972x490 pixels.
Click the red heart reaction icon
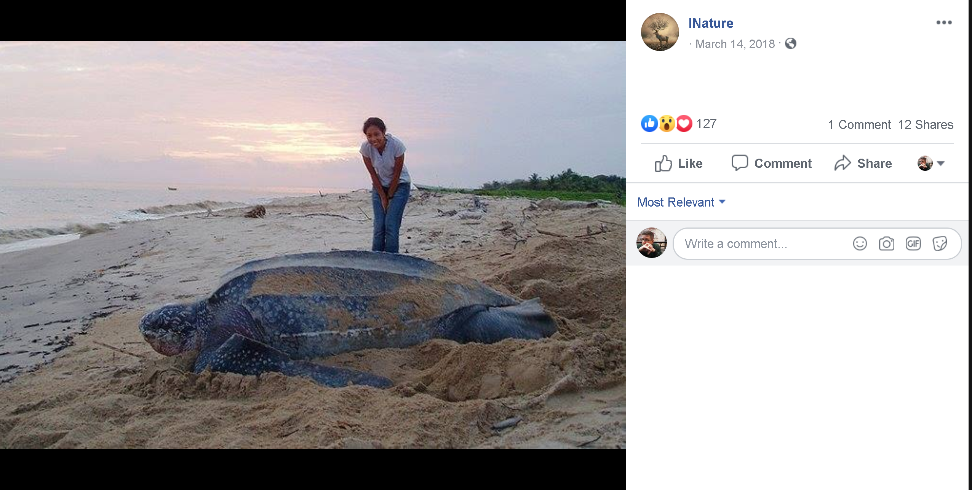point(684,124)
